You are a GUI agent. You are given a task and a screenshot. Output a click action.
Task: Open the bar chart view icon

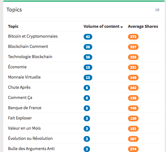[x=157, y=10]
